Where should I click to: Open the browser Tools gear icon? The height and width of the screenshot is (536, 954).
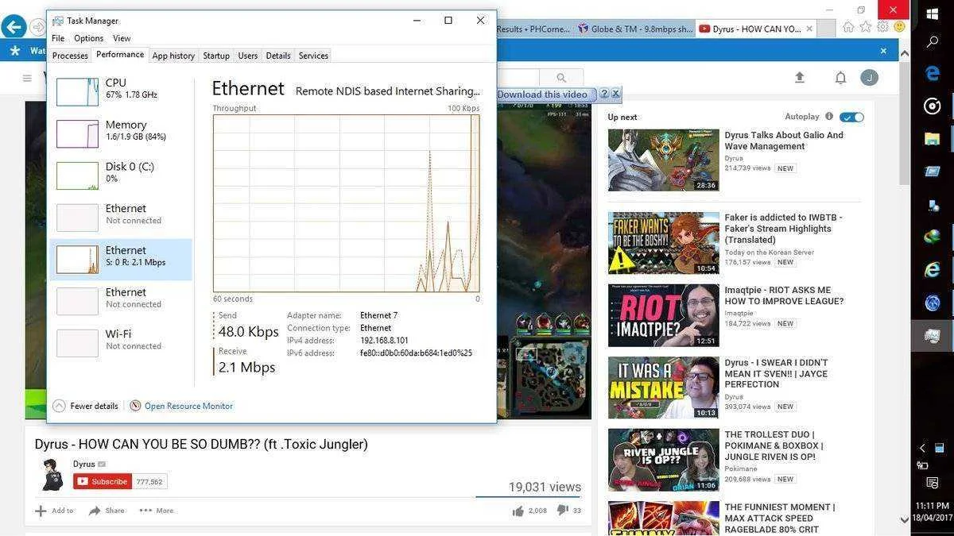point(882,27)
